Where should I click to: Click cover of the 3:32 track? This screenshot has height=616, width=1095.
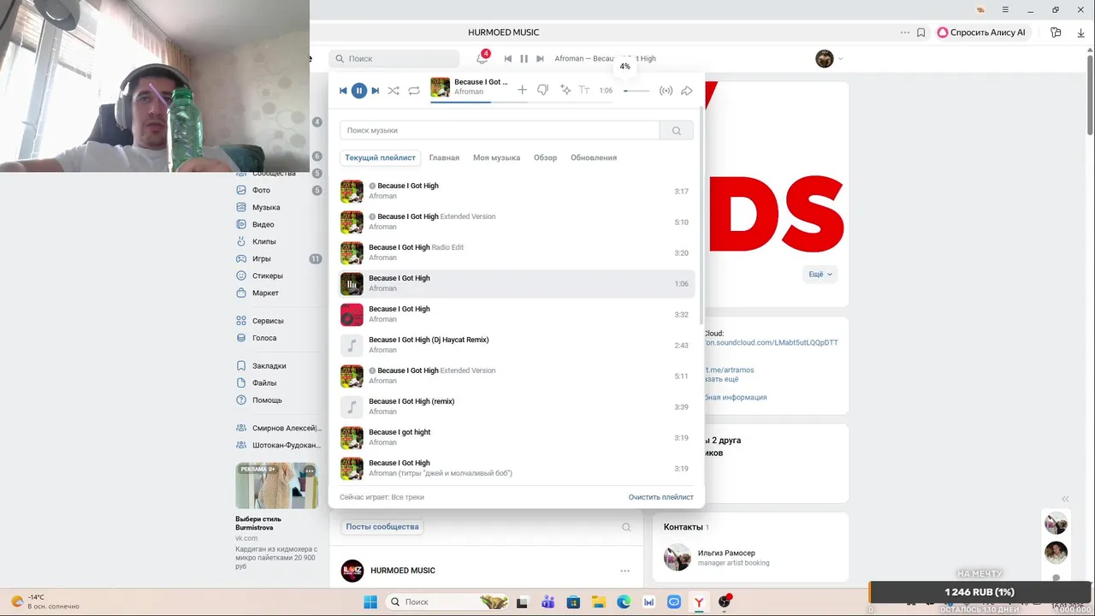tap(352, 314)
